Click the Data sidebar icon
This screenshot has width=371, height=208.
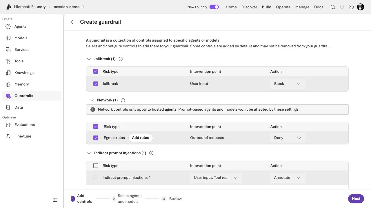(x=8, y=107)
